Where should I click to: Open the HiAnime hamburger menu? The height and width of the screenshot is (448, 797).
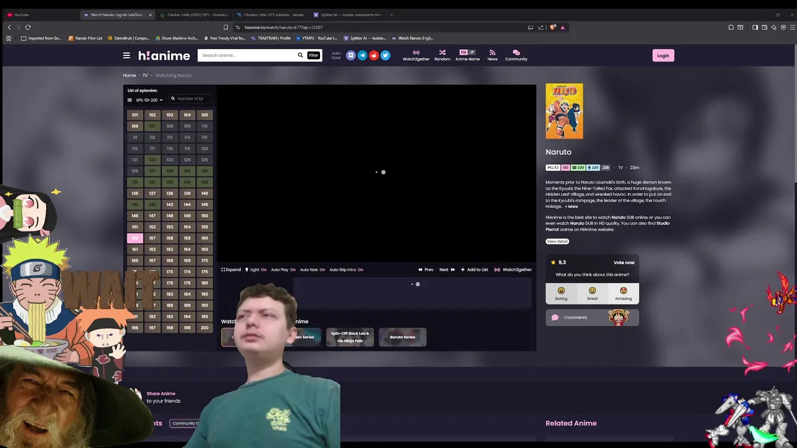click(126, 55)
